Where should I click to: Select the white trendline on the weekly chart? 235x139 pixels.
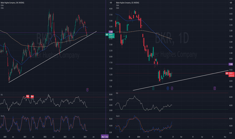(52, 57)
